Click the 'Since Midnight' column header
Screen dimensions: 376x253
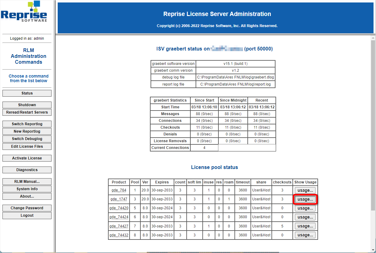click(x=233, y=100)
